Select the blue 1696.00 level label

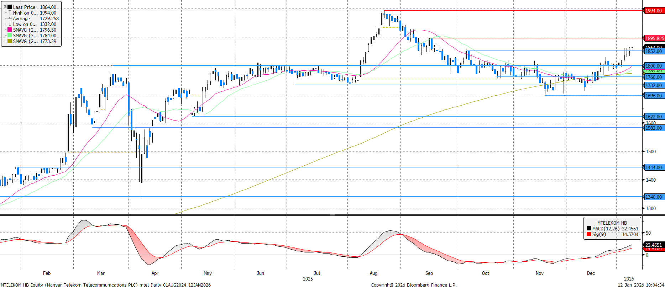coord(654,96)
